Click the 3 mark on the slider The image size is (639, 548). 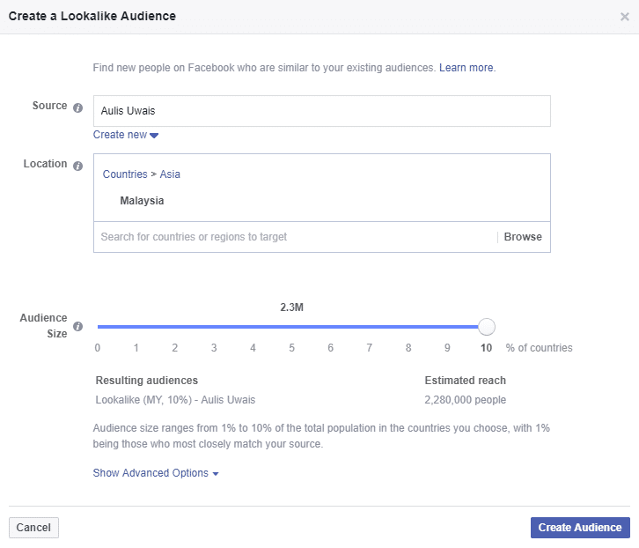(x=214, y=347)
